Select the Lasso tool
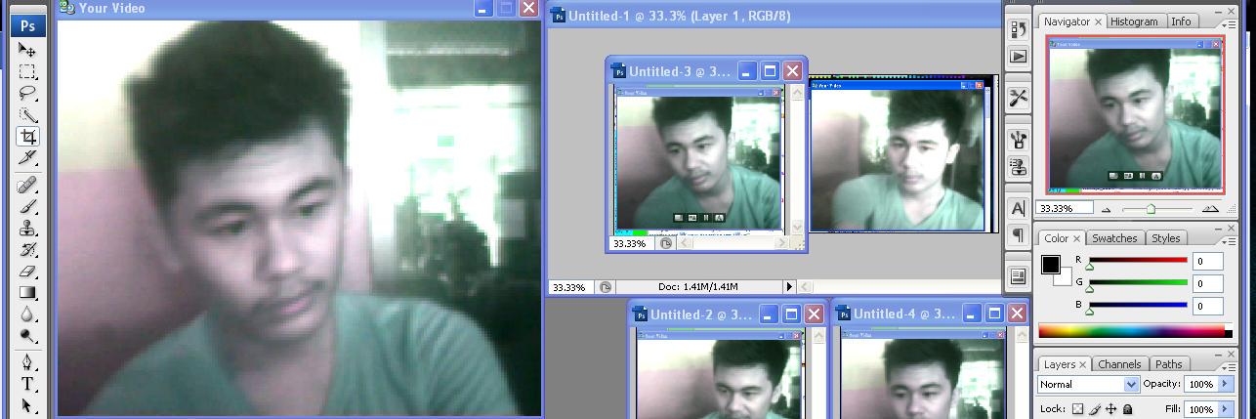 (27, 93)
